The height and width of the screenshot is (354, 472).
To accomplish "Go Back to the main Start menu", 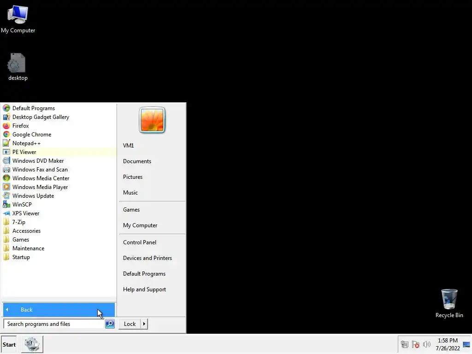I will (59, 309).
